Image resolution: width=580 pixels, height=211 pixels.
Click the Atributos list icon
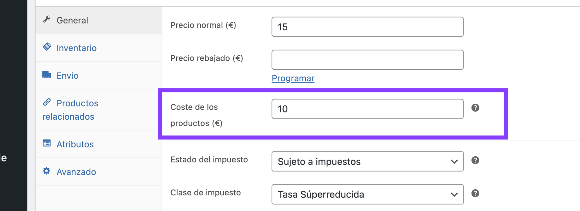click(47, 143)
